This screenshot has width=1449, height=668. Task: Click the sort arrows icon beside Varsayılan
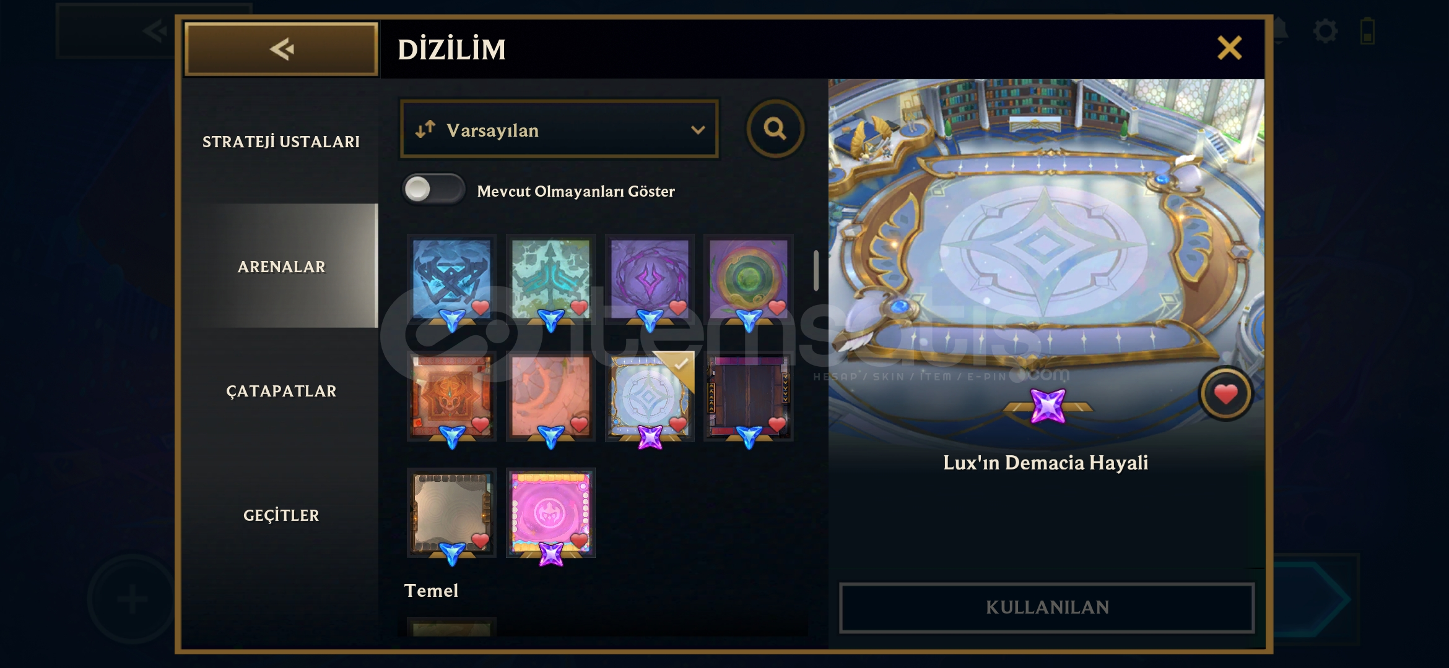(x=425, y=129)
